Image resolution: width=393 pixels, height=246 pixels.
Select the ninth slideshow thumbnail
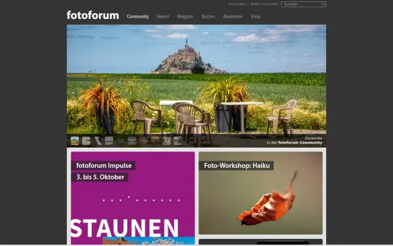[x=166, y=141]
